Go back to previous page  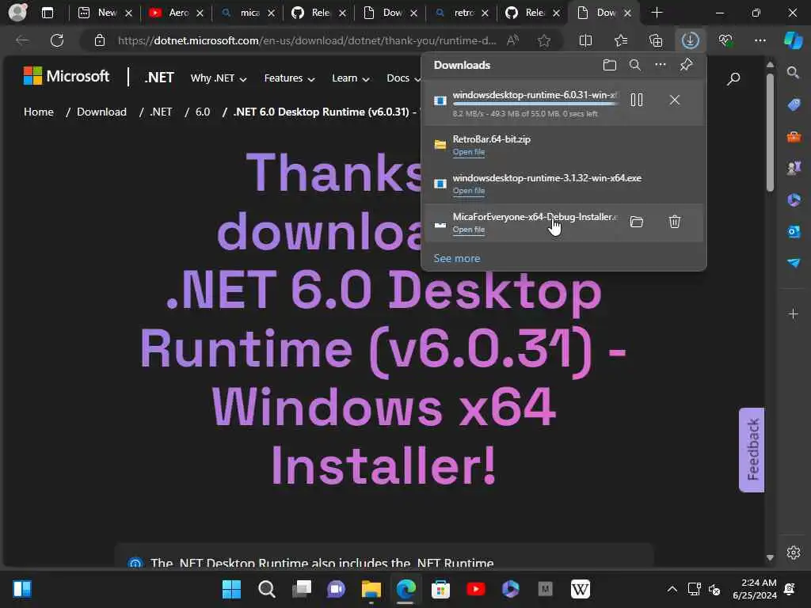pyautogui.click(x=22, y=40)
